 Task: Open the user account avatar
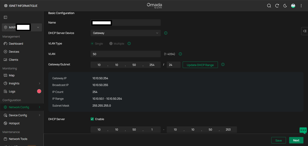[293, 6]
